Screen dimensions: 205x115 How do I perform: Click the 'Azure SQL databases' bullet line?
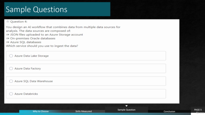(26, 42)
